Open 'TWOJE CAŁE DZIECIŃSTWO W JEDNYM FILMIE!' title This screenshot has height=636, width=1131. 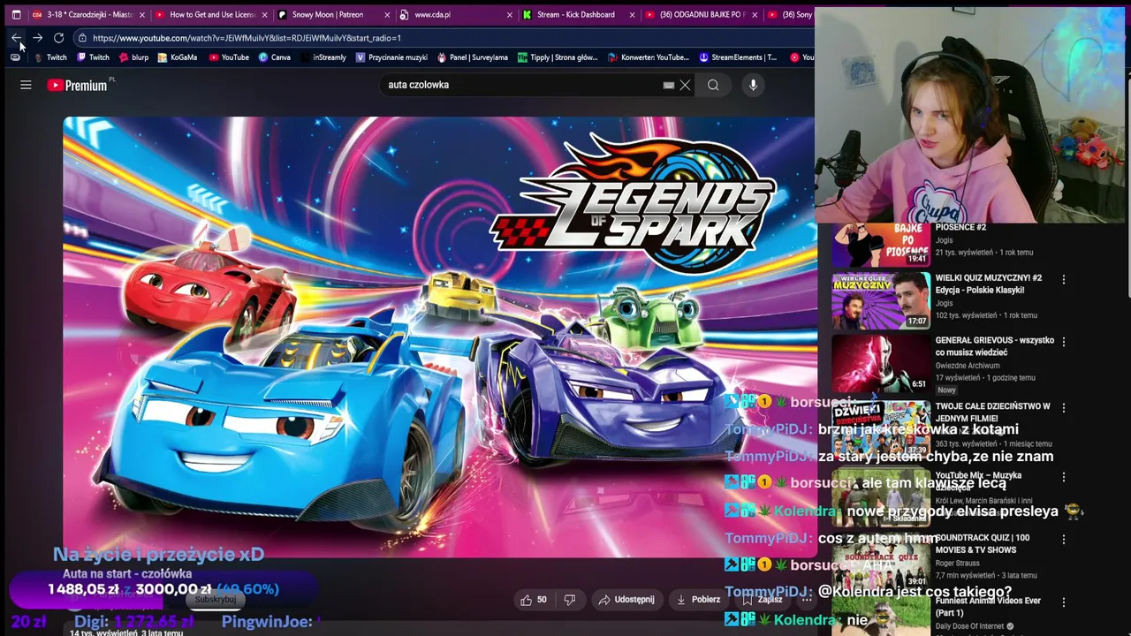pos(993,413)
